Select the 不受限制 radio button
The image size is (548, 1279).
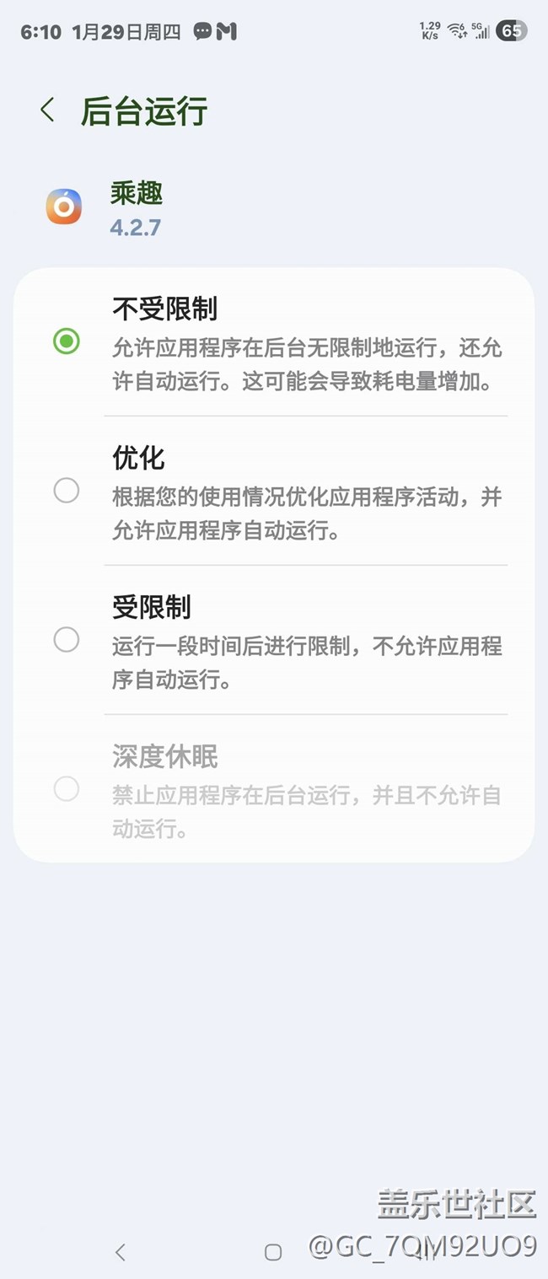67,341
